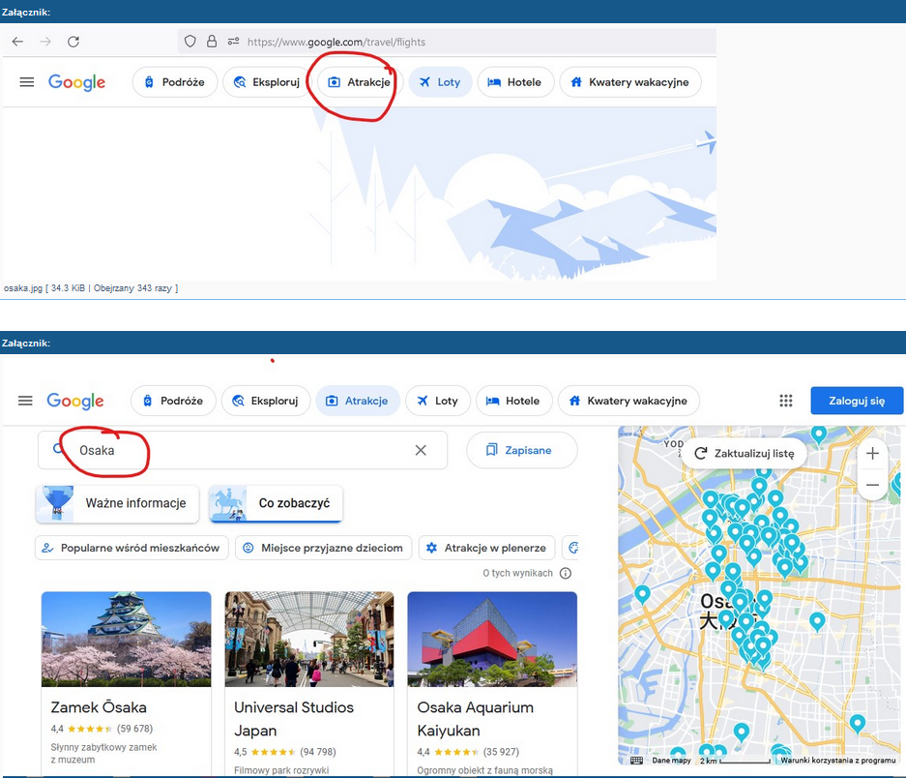906x778 pixels.
Task: Open Atrakcje tab on the flights page screenshot
Action: [x=359, y=82]
